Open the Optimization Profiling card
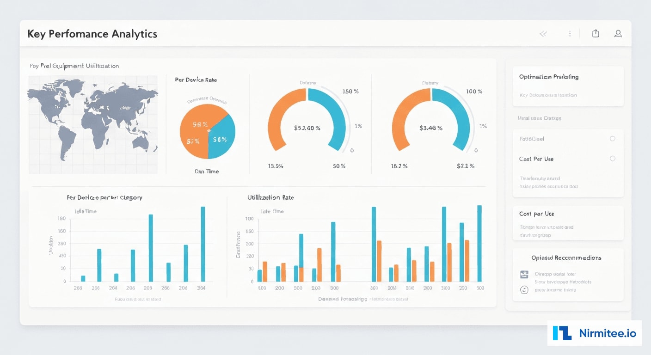Viewport: 651px width, 355px height. pyautogui.click(x=568, y=86)
